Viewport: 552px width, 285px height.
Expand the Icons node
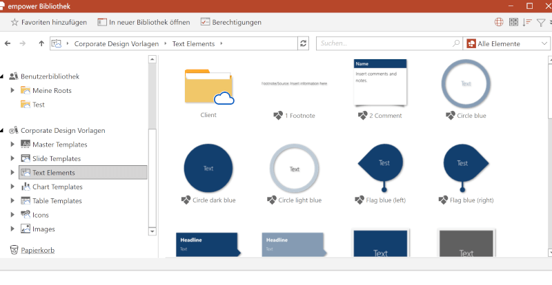(12, 214)
